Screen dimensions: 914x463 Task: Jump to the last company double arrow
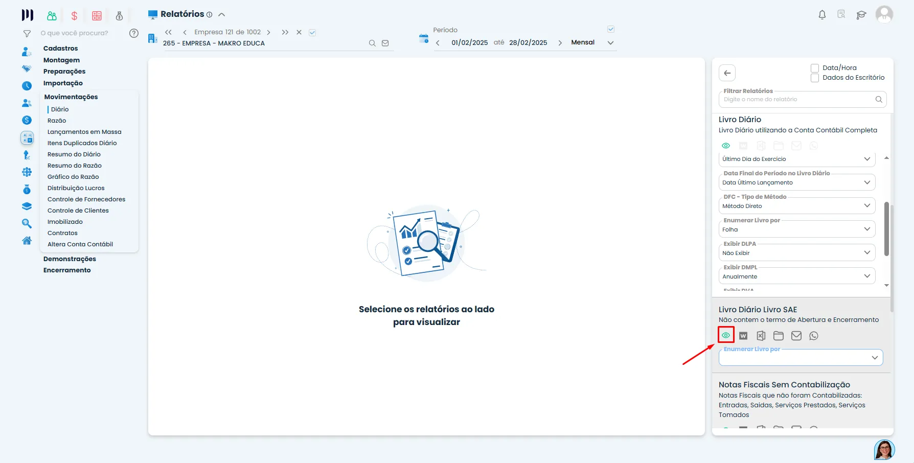pos(285,32)
